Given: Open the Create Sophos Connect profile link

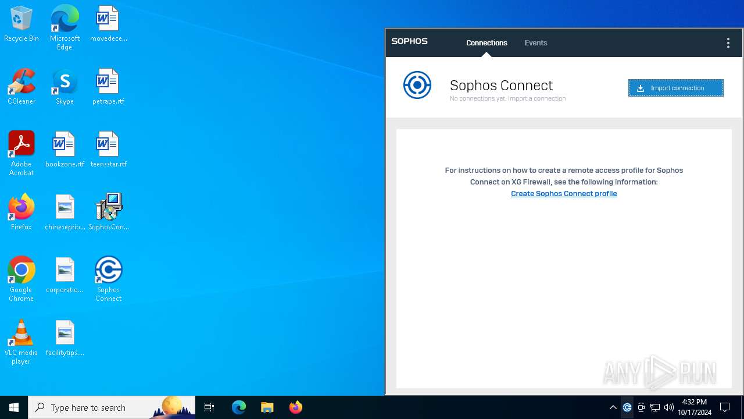Looking at the screenshot, I should click(564, 194).
